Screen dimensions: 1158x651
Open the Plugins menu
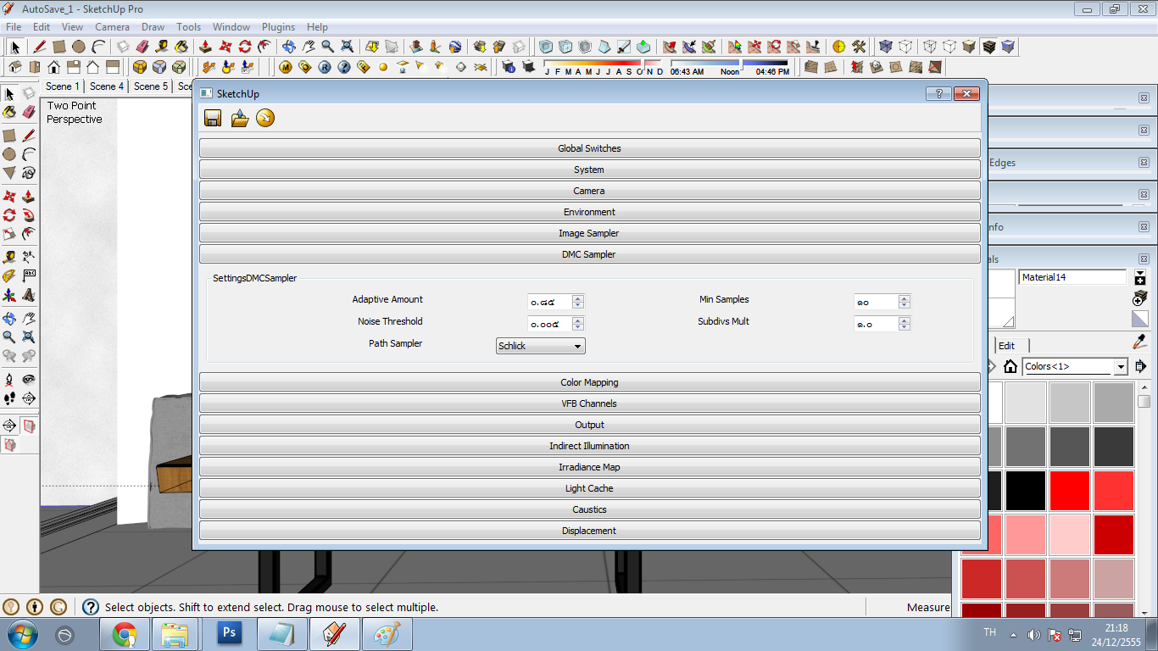[x=278, y=27]
